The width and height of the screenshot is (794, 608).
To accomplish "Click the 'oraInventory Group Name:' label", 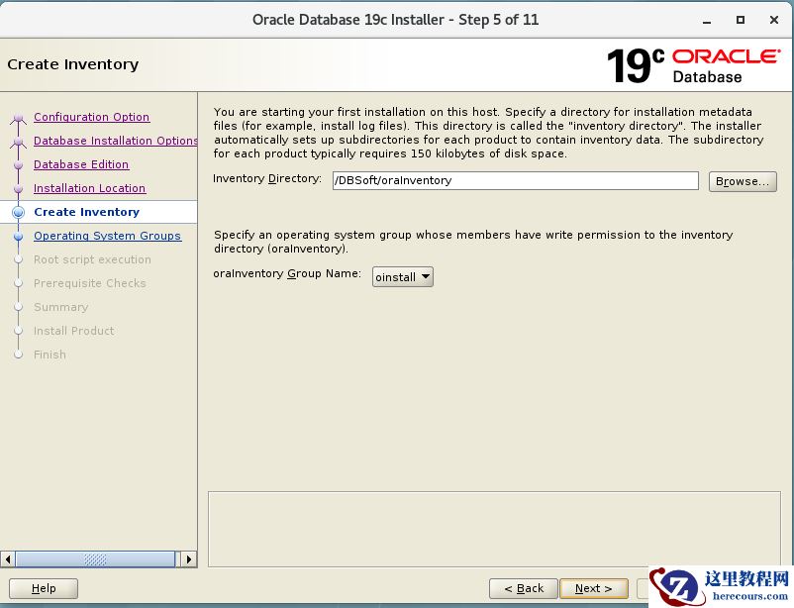I will click(287, 273).
